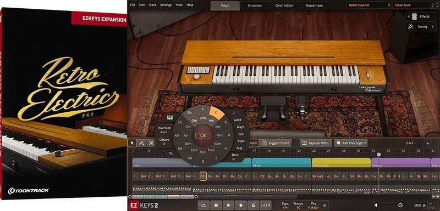This screenshot has height=211, width=440.
Task: Click the record button
Action: tap(241, 205)
